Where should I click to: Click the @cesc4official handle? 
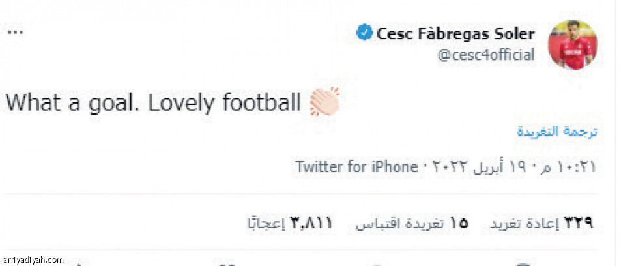(x=485, y=55)
